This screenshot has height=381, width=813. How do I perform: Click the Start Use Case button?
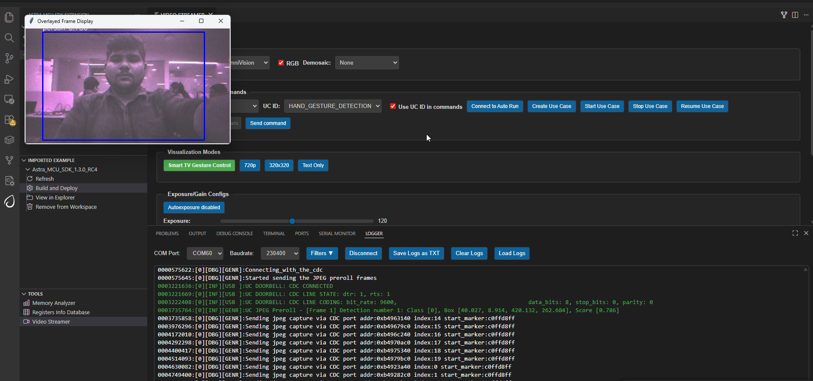[x=602, y=106]
